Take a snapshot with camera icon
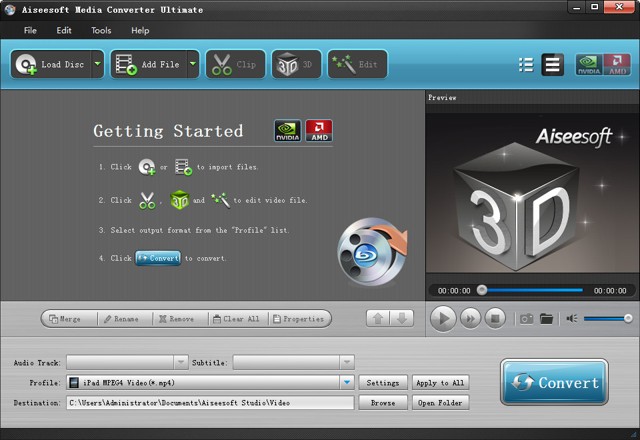Screen dimensions: 640x440 coord(527,319)
